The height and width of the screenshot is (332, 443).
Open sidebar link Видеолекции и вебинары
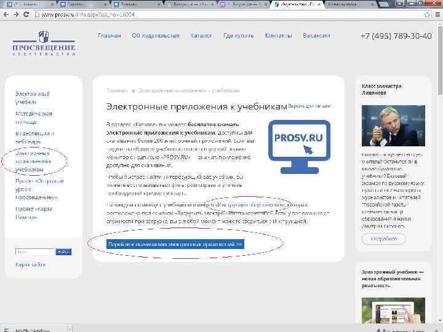pyautogui.click(x=34, y=137)
